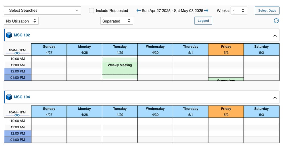285x148 pixels.
Task: Select the Friday 5/2 header in MSC 102
Action: pos(226,49)
